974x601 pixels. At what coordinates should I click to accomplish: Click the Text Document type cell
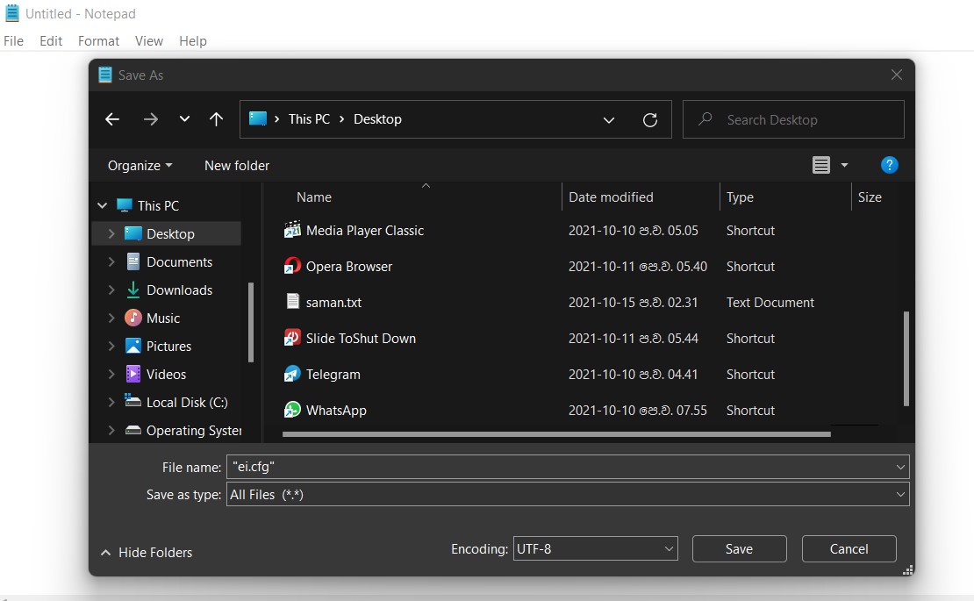pyautogui.click(x=770, y=303)
